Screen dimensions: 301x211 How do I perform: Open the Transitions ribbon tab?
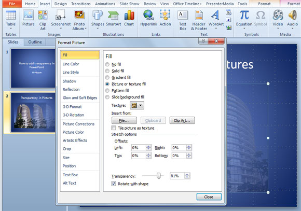pos(81,4)
